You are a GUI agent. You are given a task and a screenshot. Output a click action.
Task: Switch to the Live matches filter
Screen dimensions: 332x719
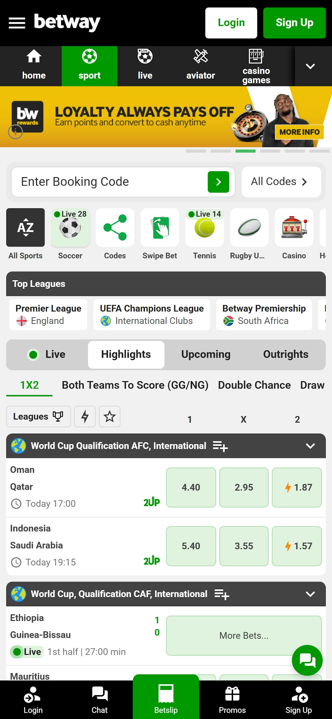click(46, 354)
